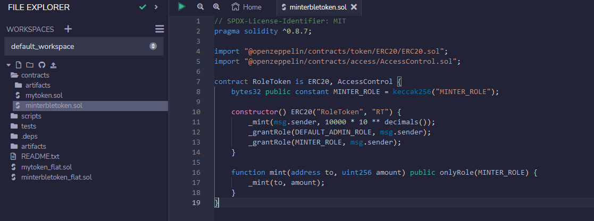The width and height of the screenshot is (594, 221).
Task: Zoom in the editor font
Action: coord(216,6)
